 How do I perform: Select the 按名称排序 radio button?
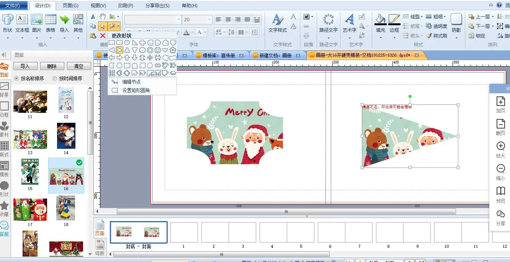16,78
